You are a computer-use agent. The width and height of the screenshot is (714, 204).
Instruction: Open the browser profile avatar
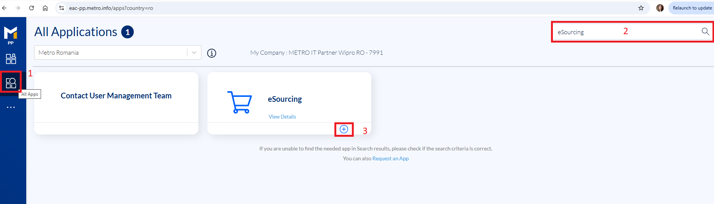pyautogui.click(x=660, y=8)
